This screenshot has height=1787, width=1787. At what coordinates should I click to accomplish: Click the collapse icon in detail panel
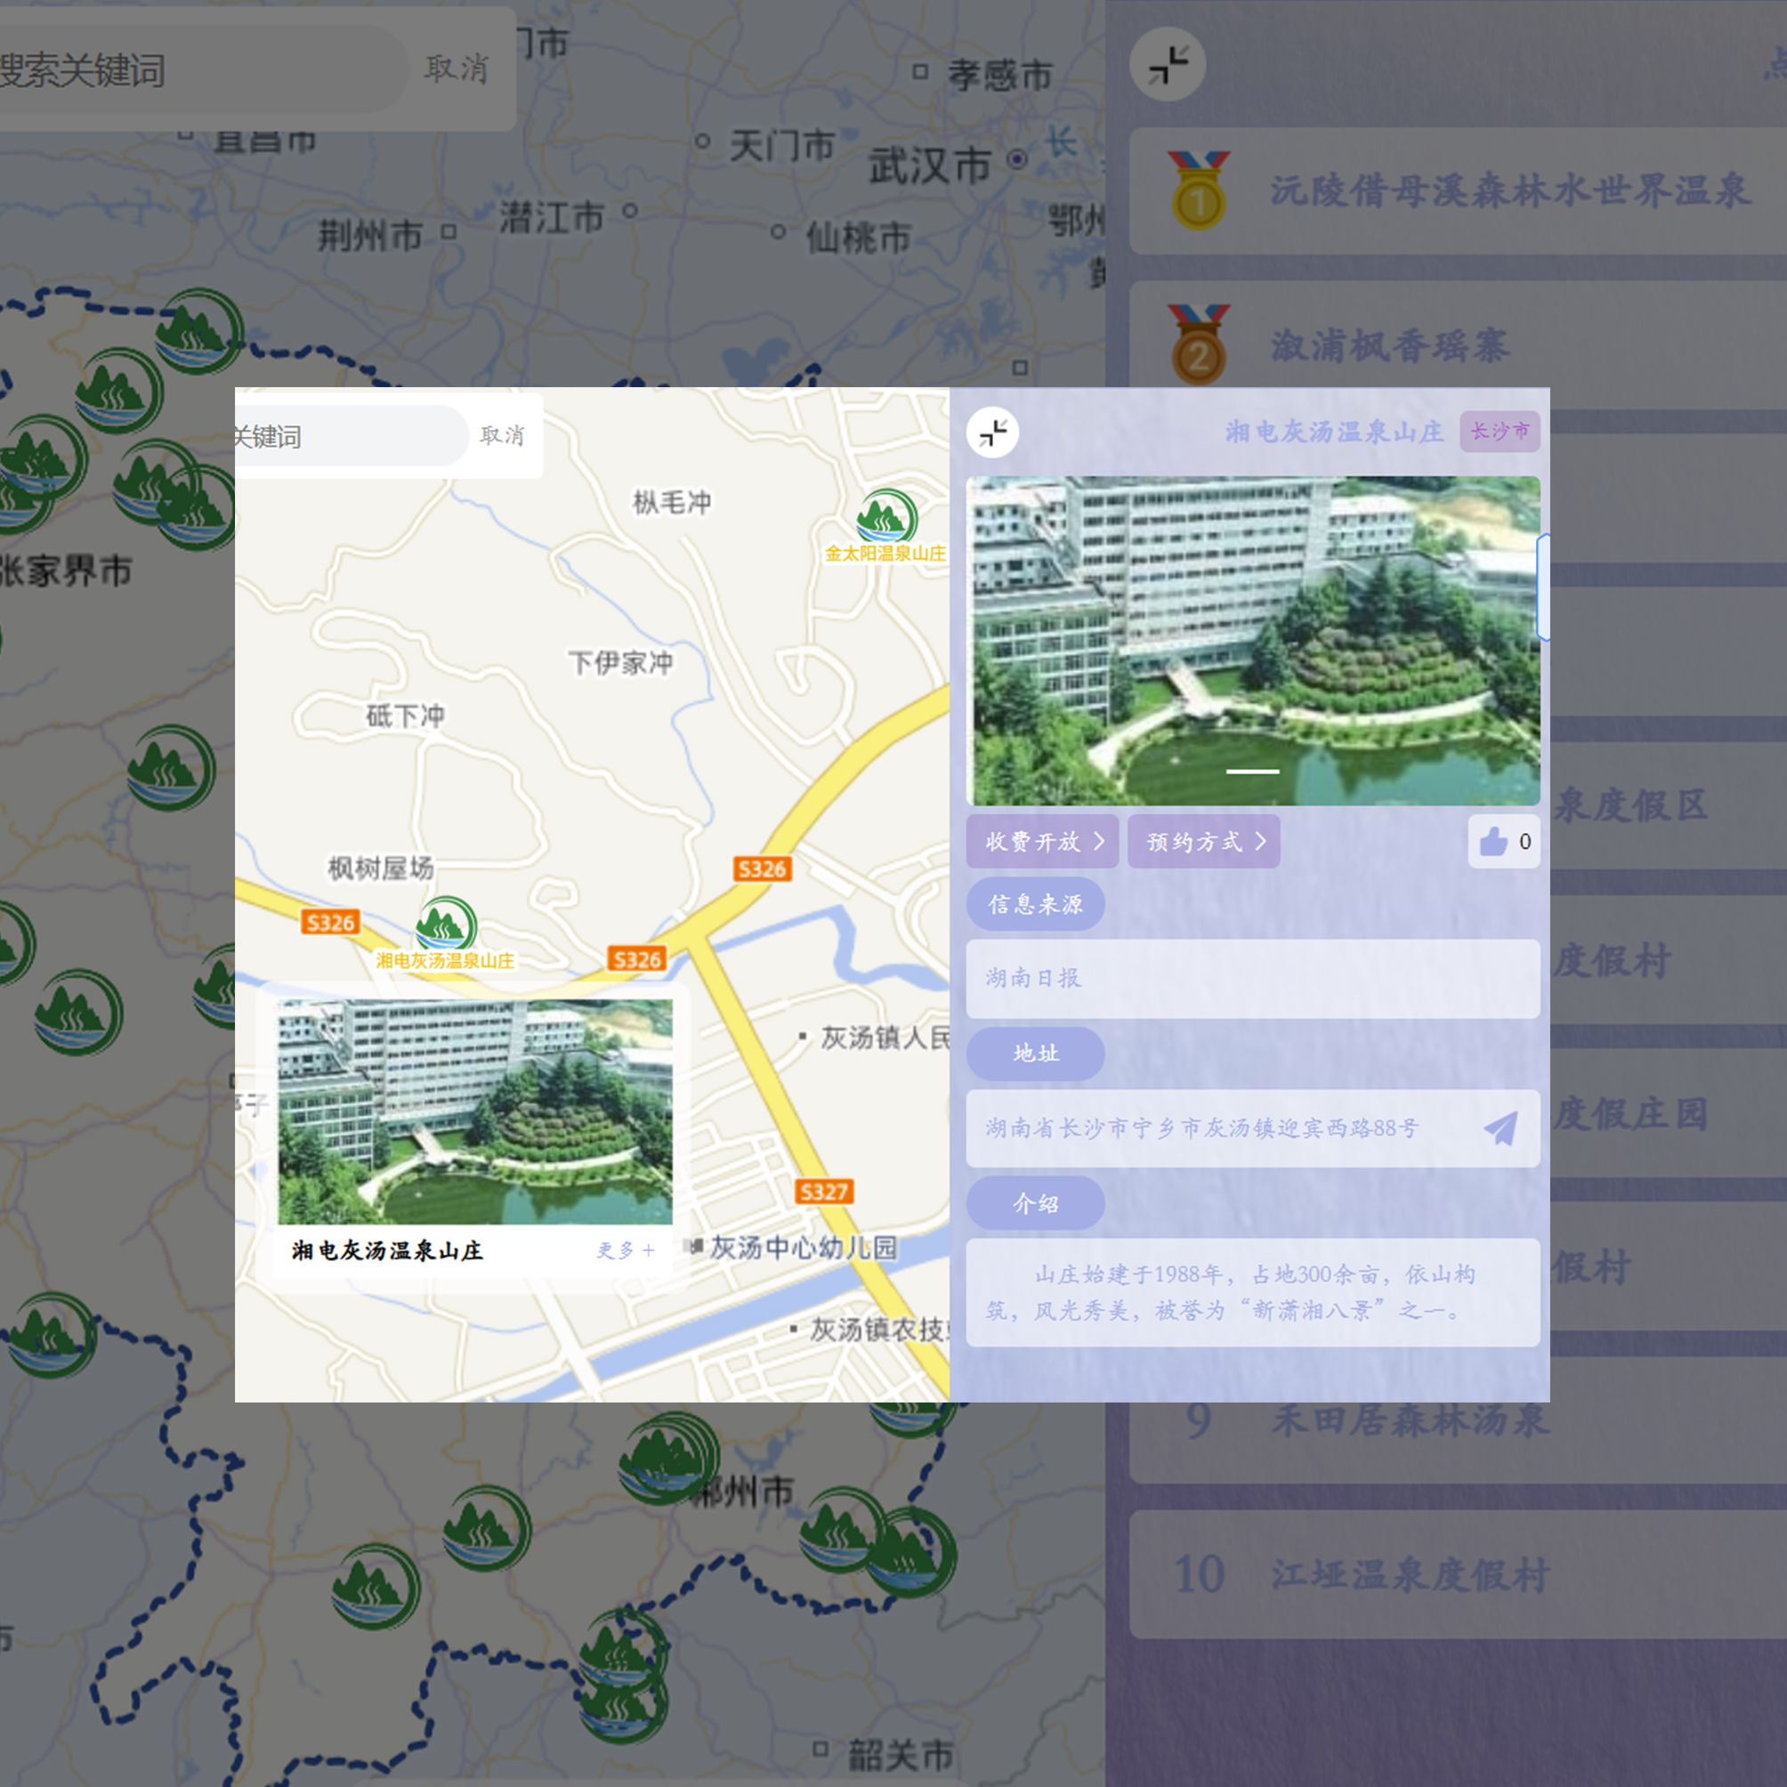992,433
